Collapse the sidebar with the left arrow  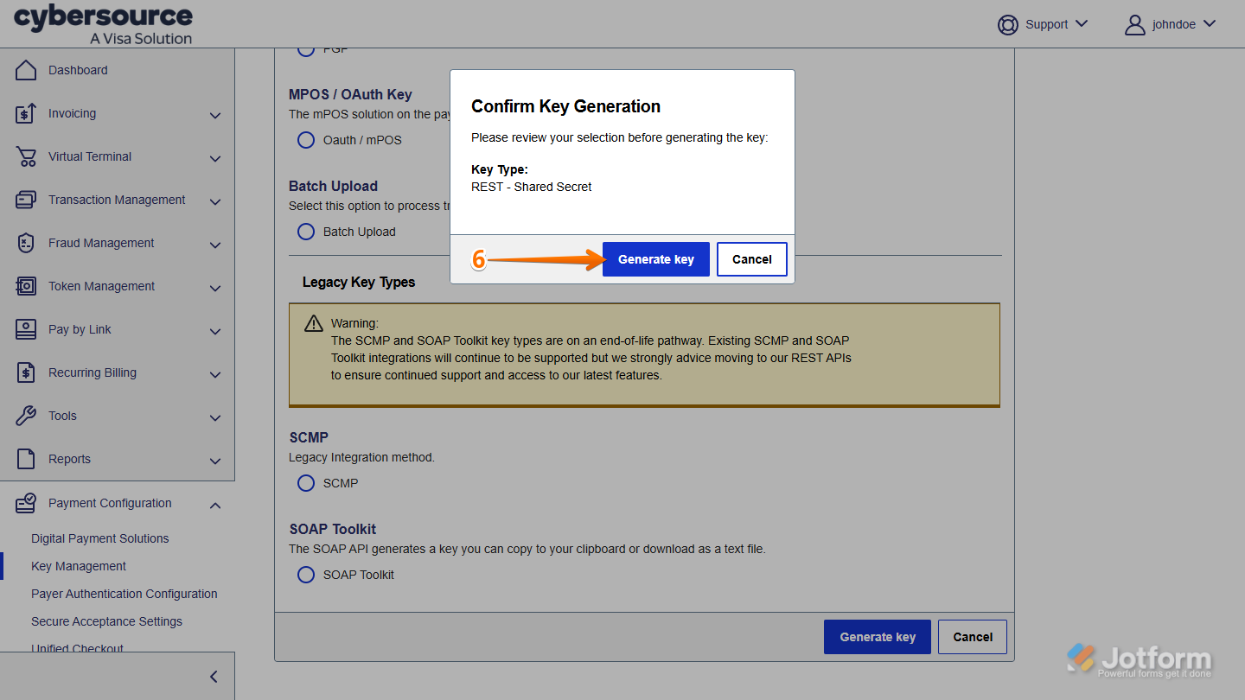click(x=214, y=677)
